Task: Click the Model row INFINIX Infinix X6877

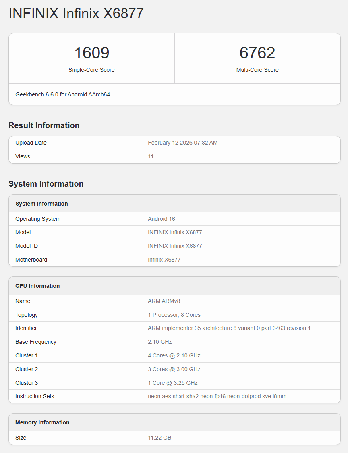Action: (x=175, y=232)
